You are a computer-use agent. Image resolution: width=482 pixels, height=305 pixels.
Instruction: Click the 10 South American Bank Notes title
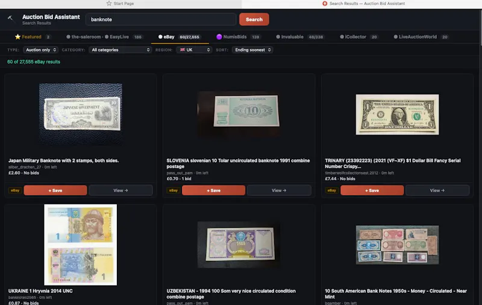pos(396,294)
